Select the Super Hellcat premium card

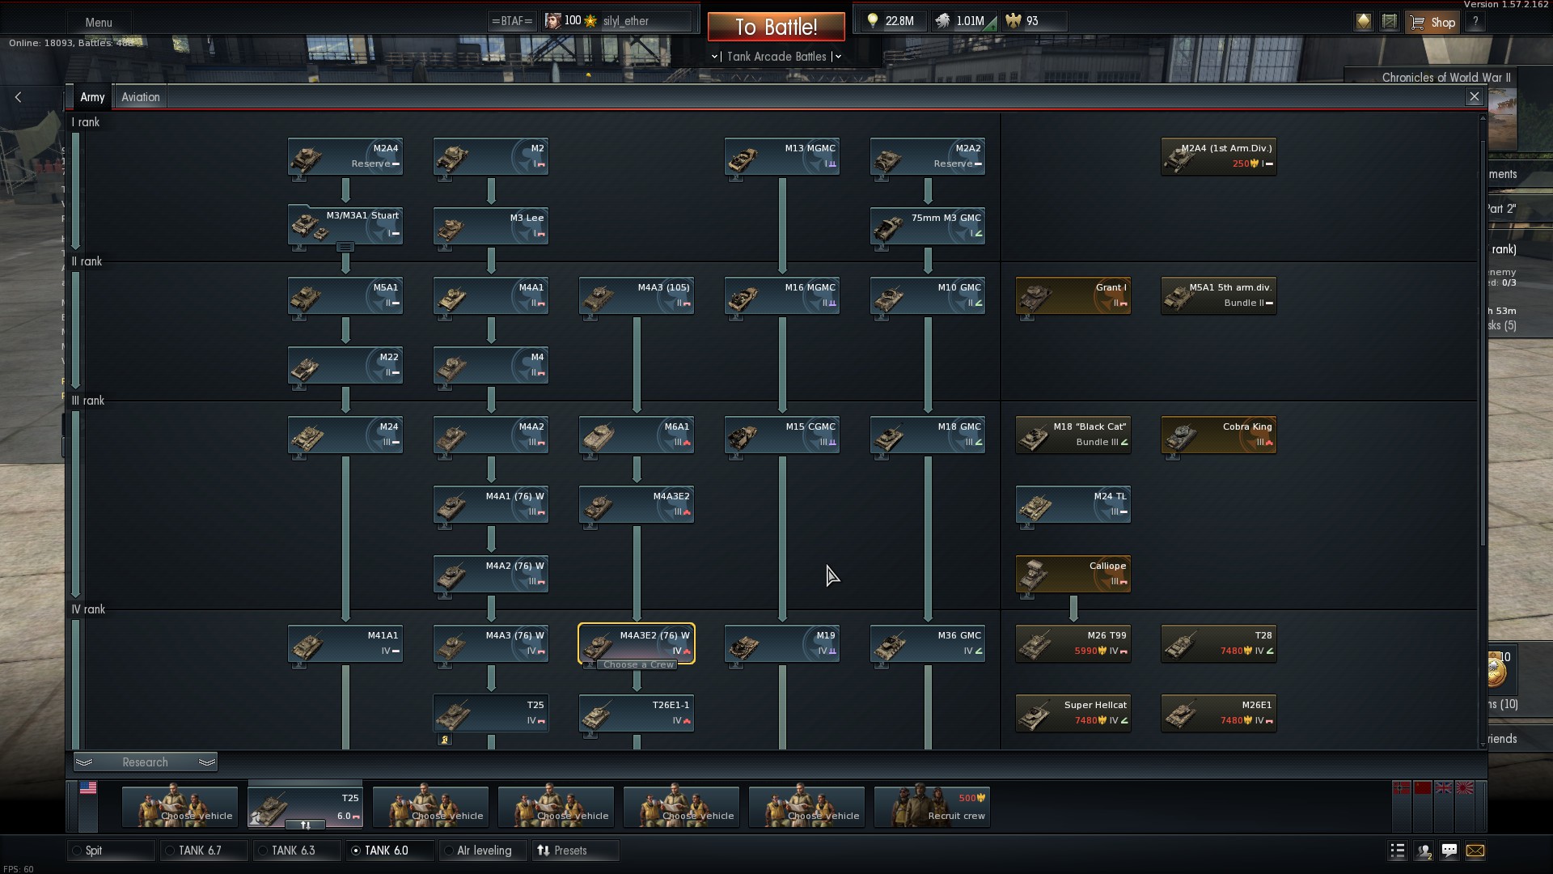pyautogui.click(x=1073, y=713)
